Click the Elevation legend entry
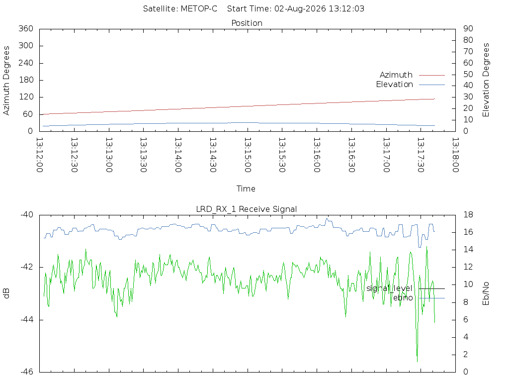The height and width of the screenshot is (382, 509). pos(394,85)
